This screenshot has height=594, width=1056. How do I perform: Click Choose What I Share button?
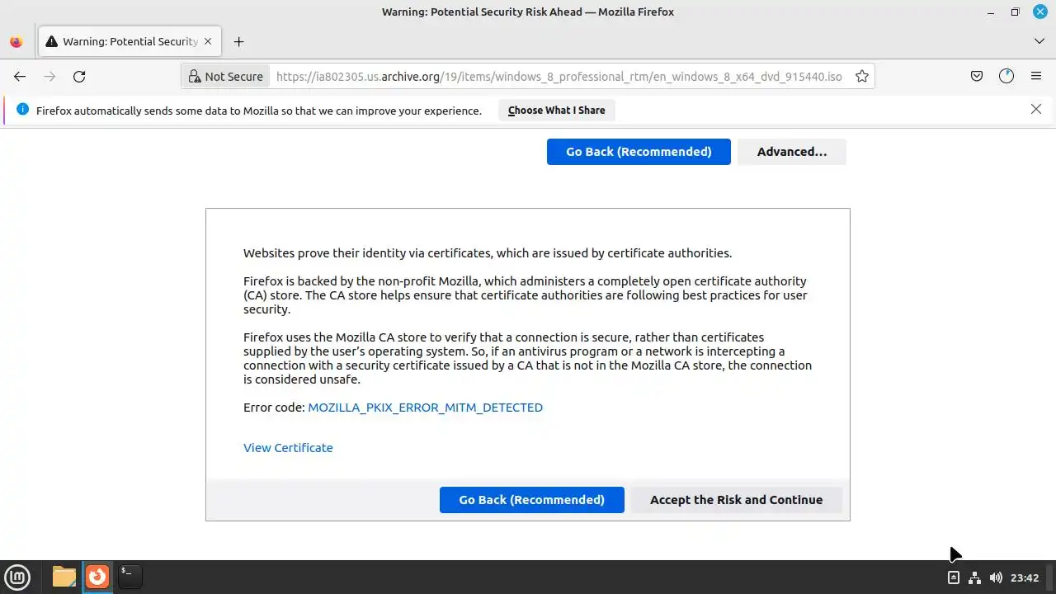click(x=557, y=111)
